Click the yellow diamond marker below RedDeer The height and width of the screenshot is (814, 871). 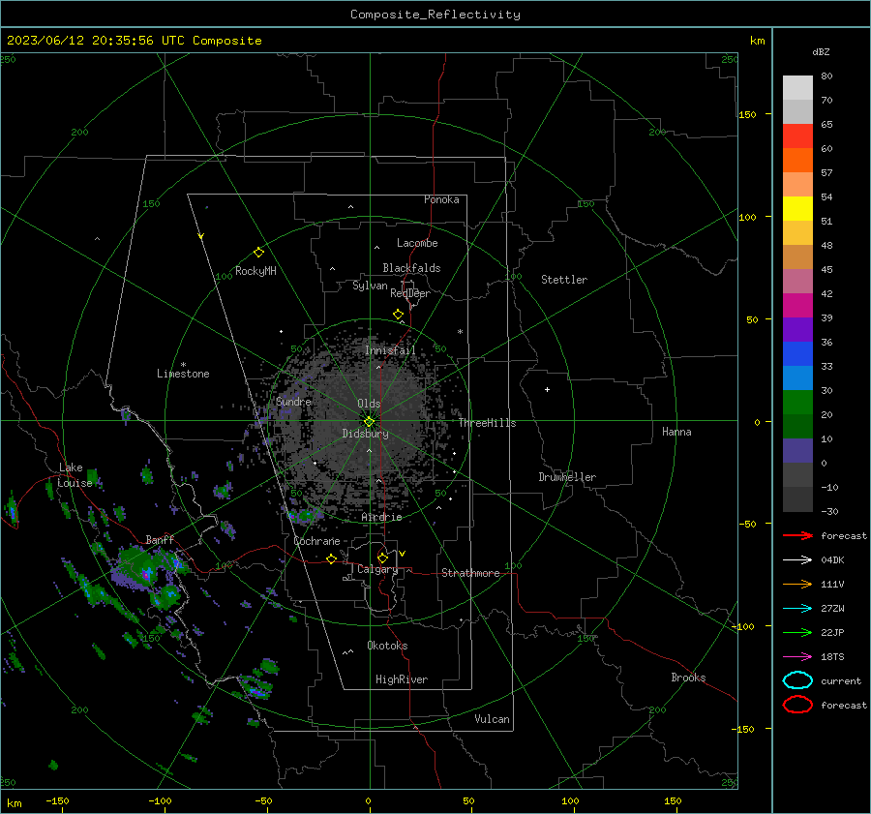(398, 315)
